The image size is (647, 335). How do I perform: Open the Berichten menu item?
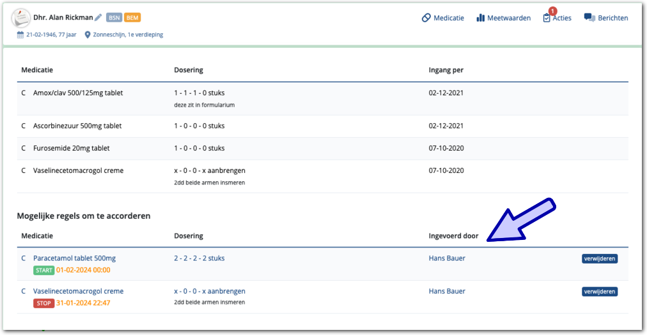click(612, 18)
